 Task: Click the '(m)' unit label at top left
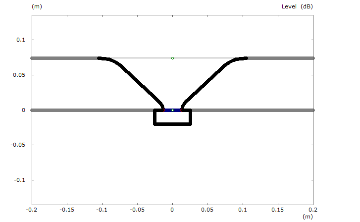click(36, 6)
